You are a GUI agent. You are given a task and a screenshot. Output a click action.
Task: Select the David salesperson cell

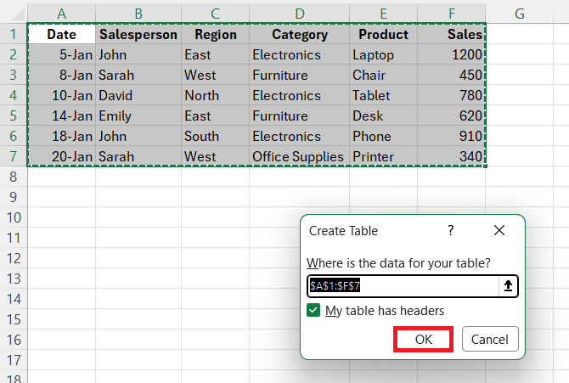point(138,95)
